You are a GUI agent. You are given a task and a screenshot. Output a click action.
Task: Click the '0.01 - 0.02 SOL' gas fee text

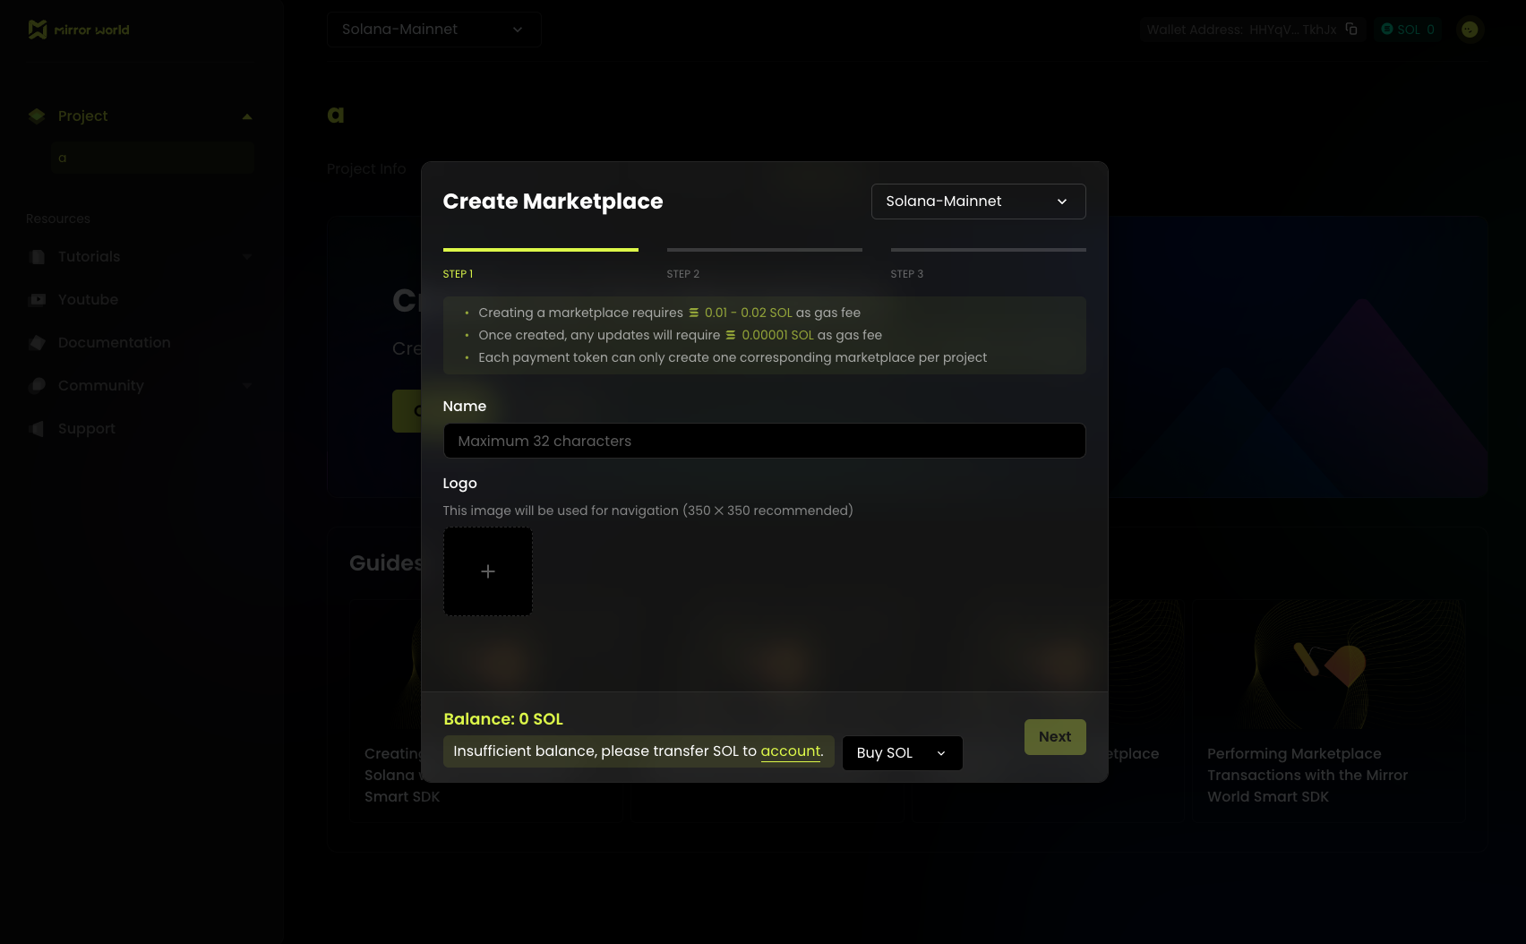[x=749, y=313]
